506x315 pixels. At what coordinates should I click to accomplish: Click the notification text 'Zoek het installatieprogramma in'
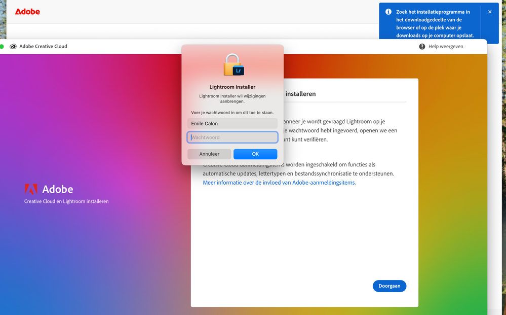[x=433, y=12]
